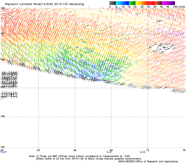This screenshot has height=163, width=186.
Task: Click the -54 latitude axis label
Action: click(2, 59)
